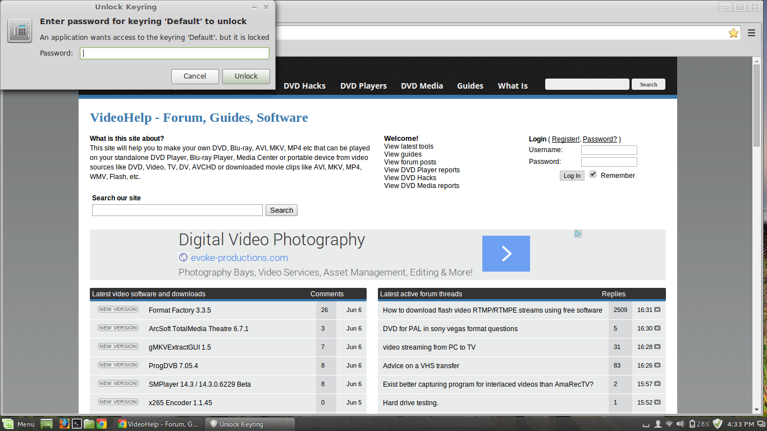Screen dimensions: 767x431
Task: Open the volume speaker tray icon
Action: click(x=680, y=424)
